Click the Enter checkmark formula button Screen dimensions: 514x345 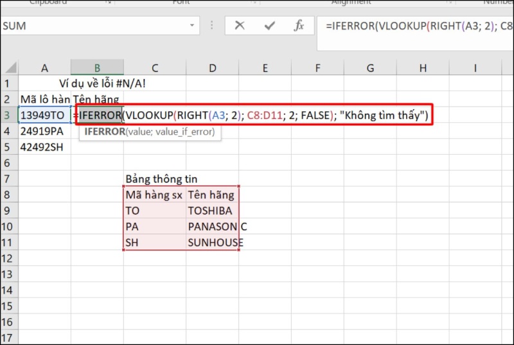coord(270,26)
